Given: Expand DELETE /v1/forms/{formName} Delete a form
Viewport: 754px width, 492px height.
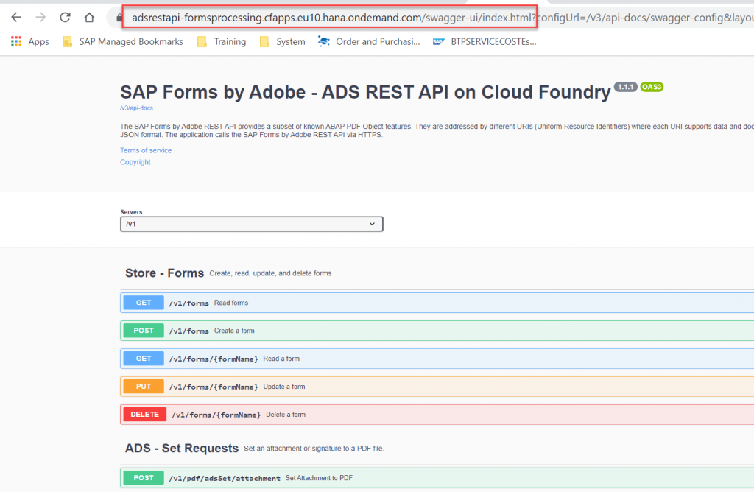Looking at the screenshot, I should (437, 415).
